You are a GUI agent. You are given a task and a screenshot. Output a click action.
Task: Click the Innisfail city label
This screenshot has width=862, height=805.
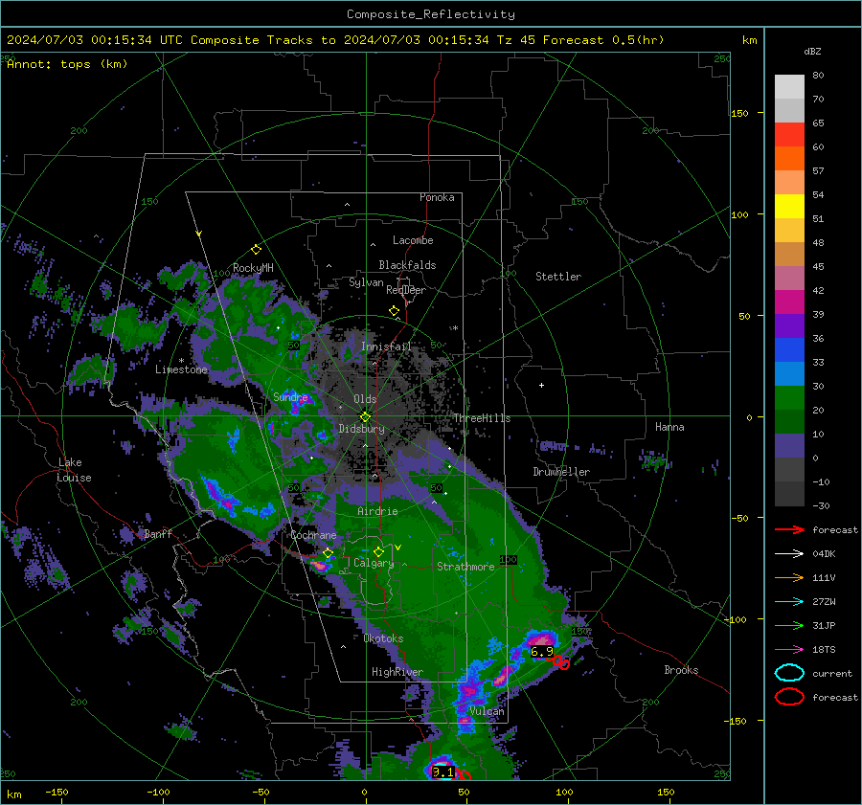click(x=387, y=347)
